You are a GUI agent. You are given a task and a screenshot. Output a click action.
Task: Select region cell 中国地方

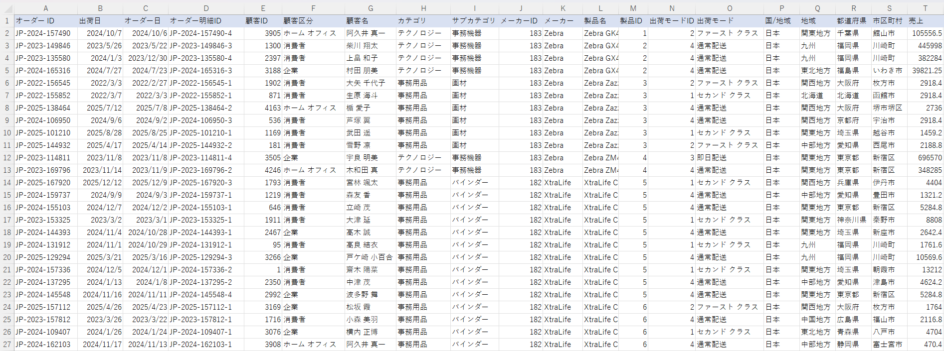pos(817,319)
